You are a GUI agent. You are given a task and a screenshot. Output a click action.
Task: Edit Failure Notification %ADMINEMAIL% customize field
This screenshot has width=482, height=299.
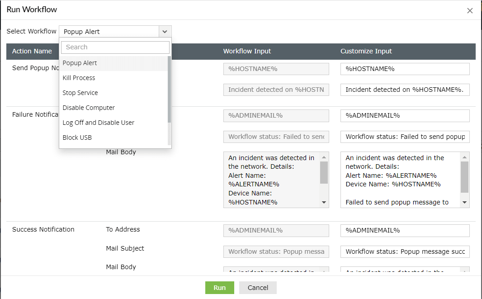(x=405, y=116)
